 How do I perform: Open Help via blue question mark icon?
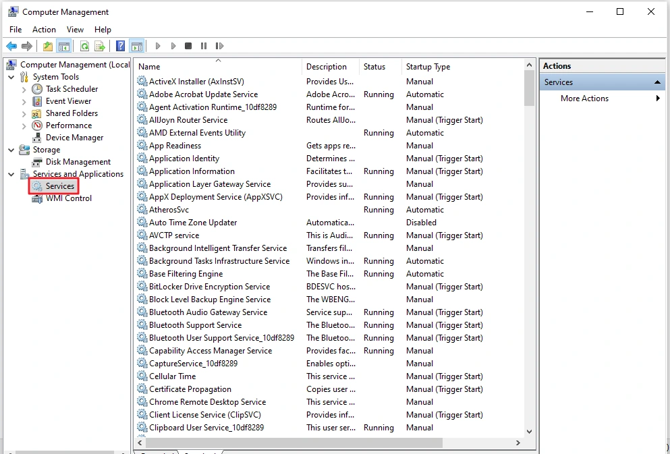121,46
